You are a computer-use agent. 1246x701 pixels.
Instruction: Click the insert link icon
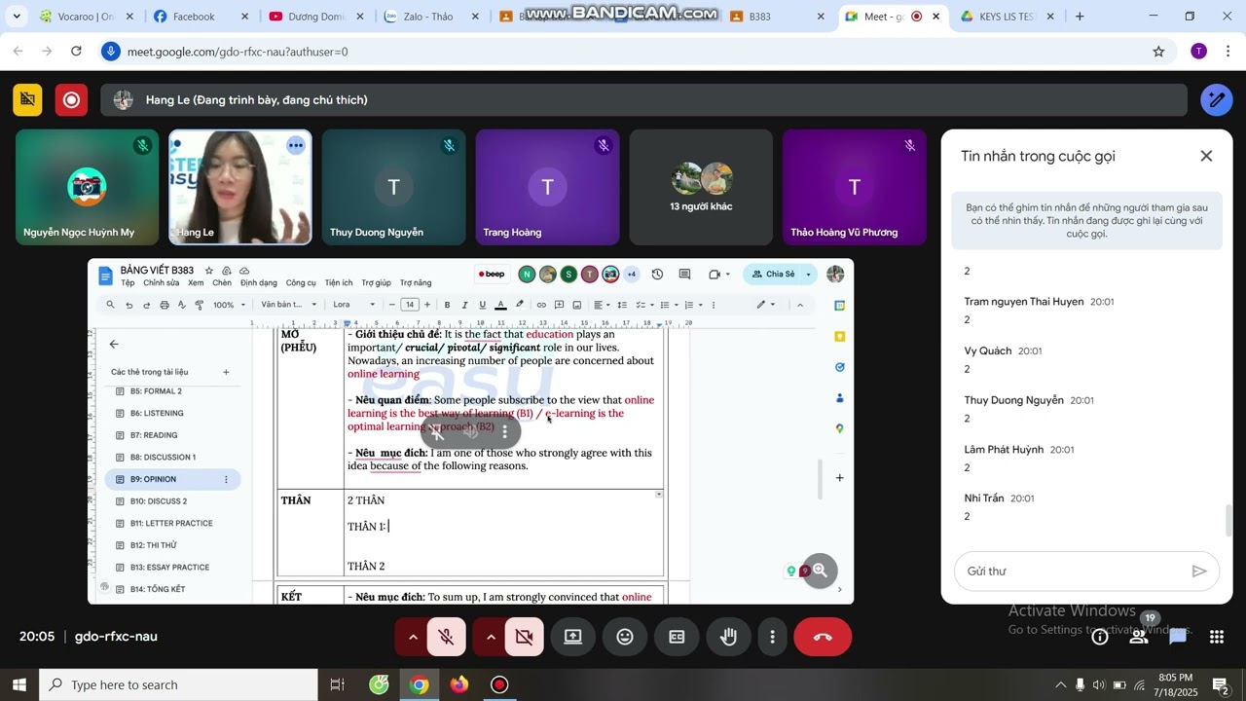[x=541, y=305]
